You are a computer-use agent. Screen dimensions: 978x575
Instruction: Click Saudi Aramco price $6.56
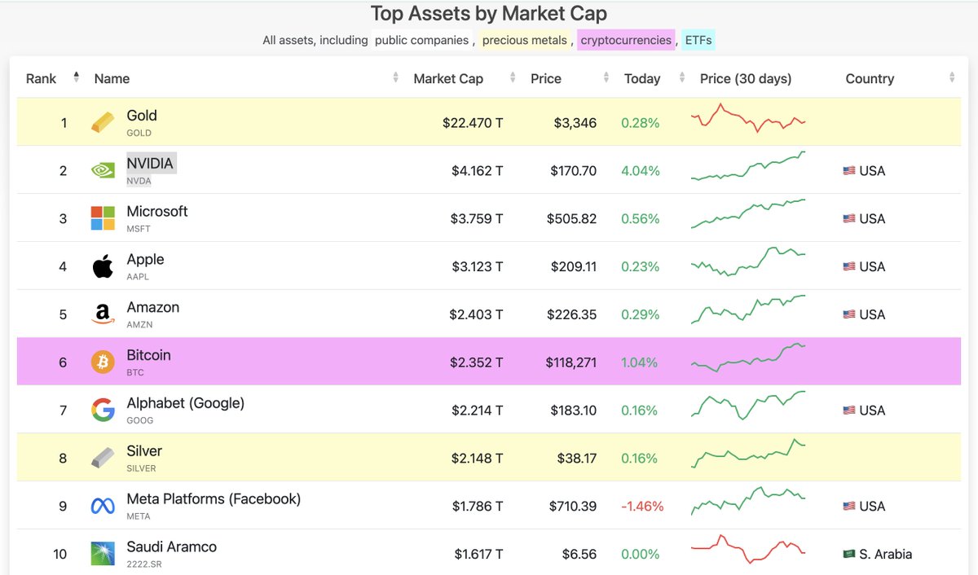(x=579, y=555)
